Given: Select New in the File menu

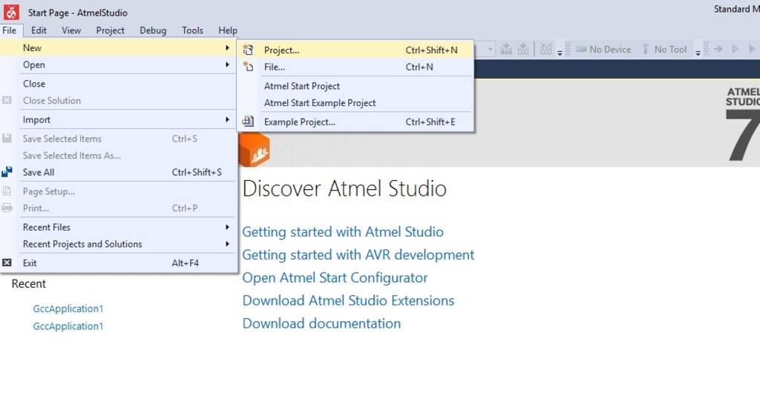Looking at the screenshot, I should pos(119,47).
